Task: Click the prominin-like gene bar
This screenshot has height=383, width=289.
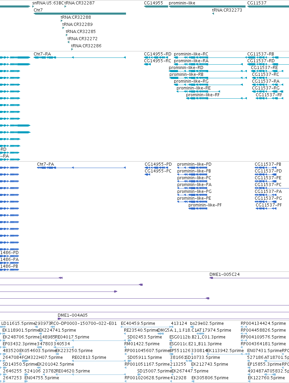Action: [207, 6]
